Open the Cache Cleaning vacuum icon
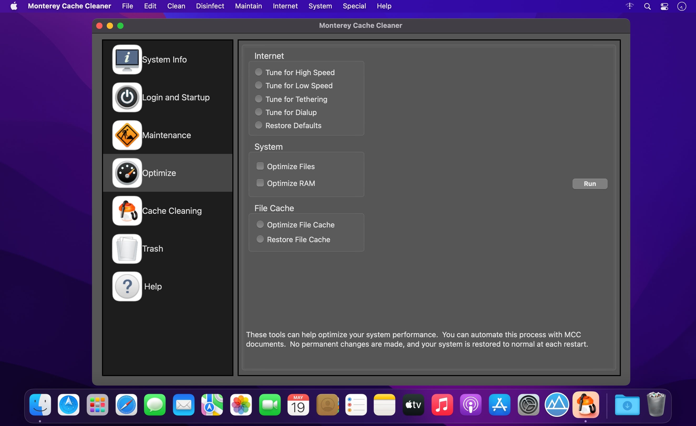This screenshot has height=426, width=696. [127, 211]
